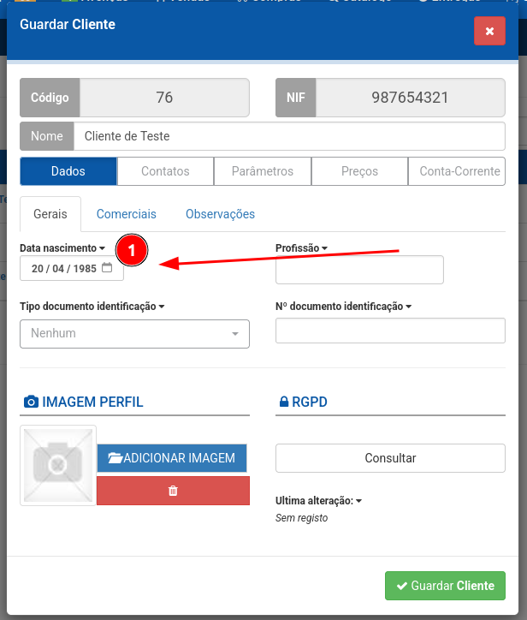Expand the Ultima alteração caret
The height and width of the screenshot is (620, 527).
pos(358,501)
